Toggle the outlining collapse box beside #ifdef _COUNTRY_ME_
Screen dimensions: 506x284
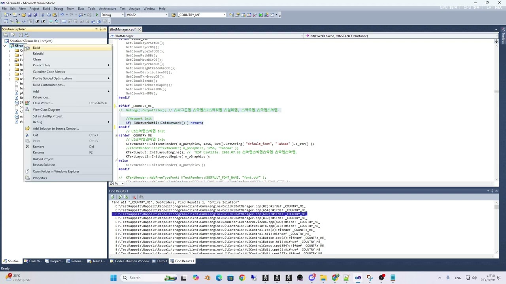[117, 106]
